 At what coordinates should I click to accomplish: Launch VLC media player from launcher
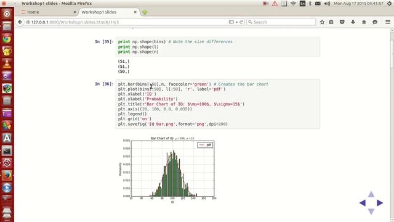point(7,64)
